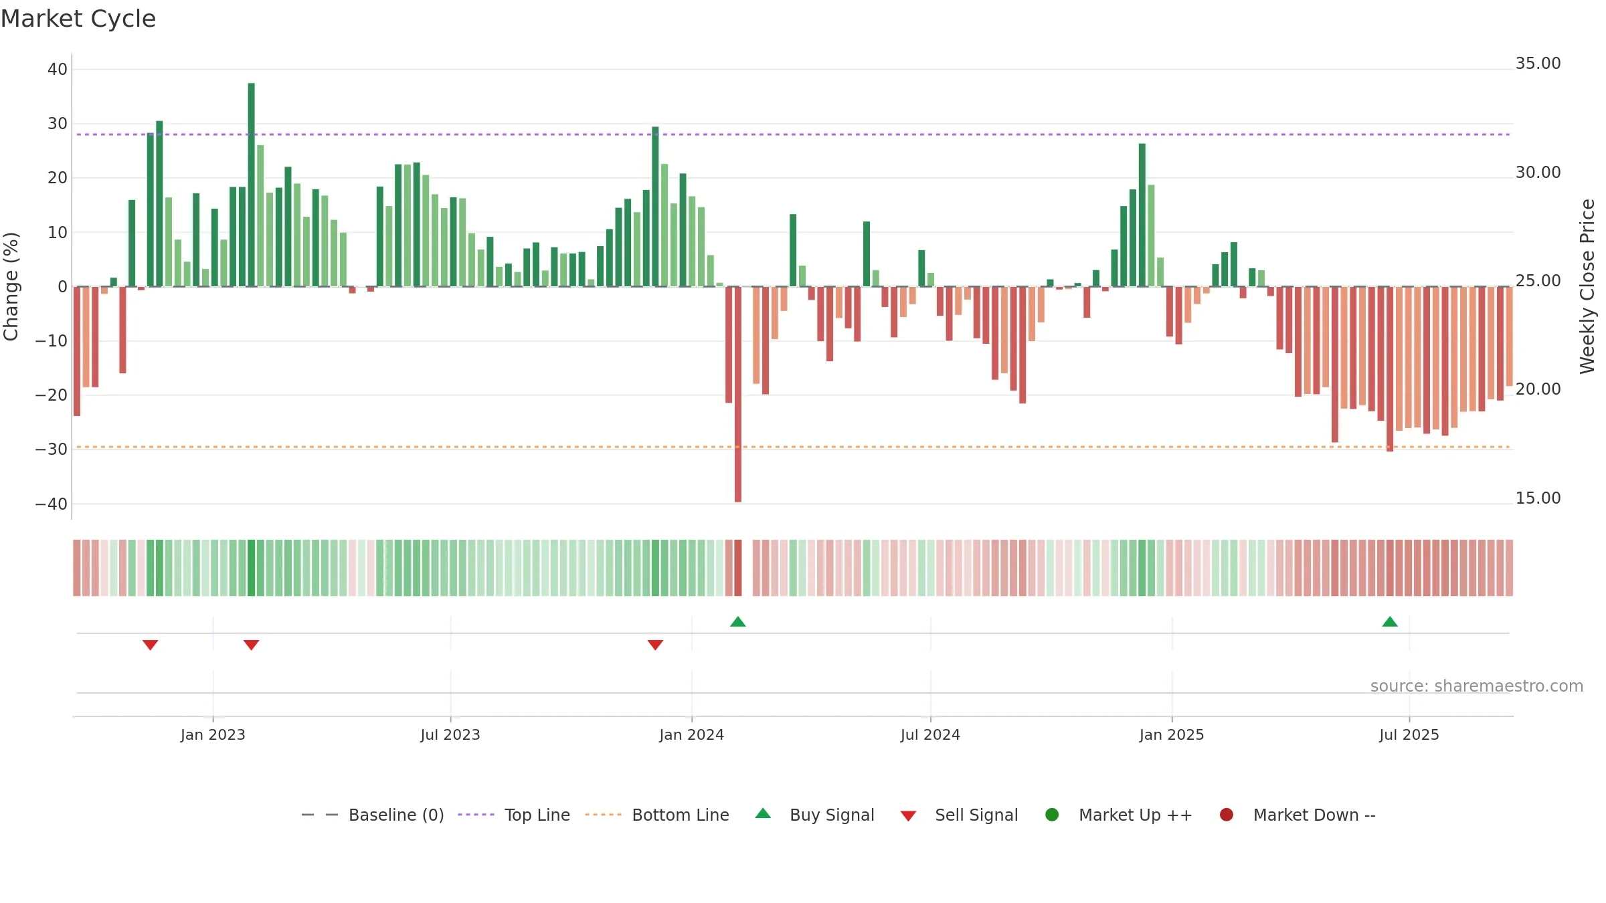Click the gray dashed baseline legend swatch
The width and height of the screenshot is (1606, 903).
tap(320, 815)
